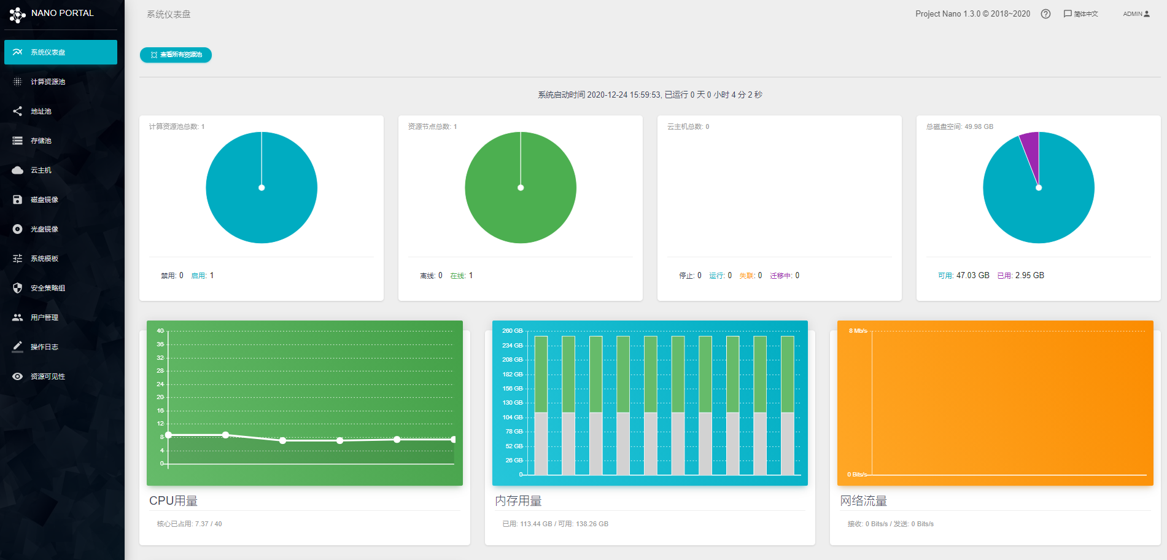Click the 停止: 0 legend entry

(x=690, y=276)
